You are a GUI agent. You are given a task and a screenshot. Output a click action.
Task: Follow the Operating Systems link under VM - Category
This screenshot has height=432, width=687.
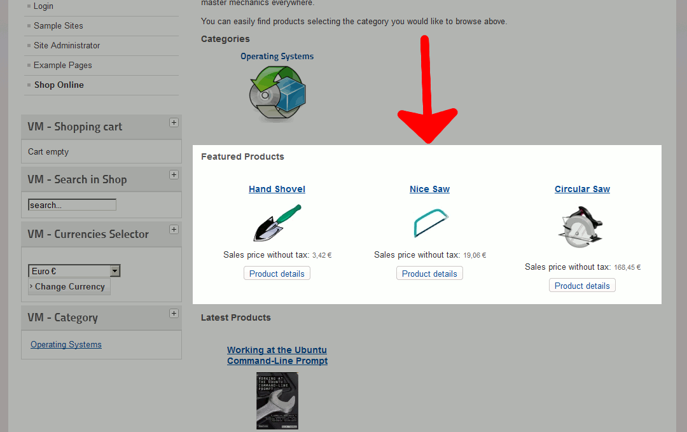coord(66,345)
